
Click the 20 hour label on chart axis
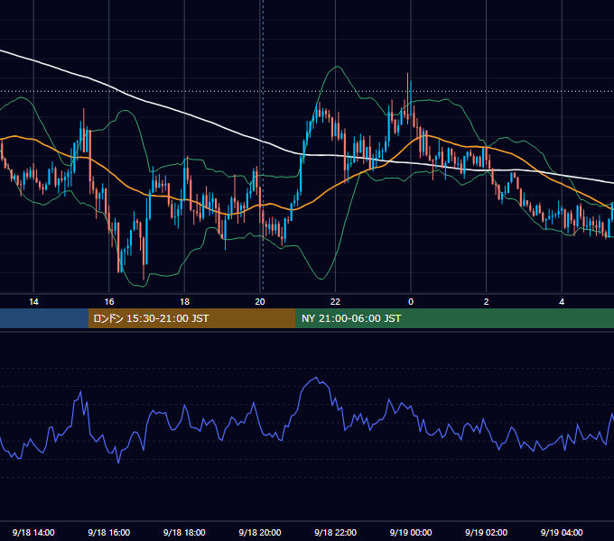pyautogui.click(x=260, y=302)
